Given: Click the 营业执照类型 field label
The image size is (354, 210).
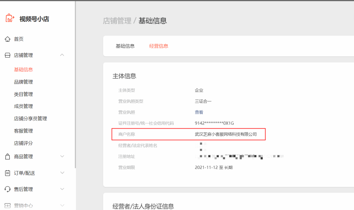Looking at the screenshot, I should click(131, 101).
